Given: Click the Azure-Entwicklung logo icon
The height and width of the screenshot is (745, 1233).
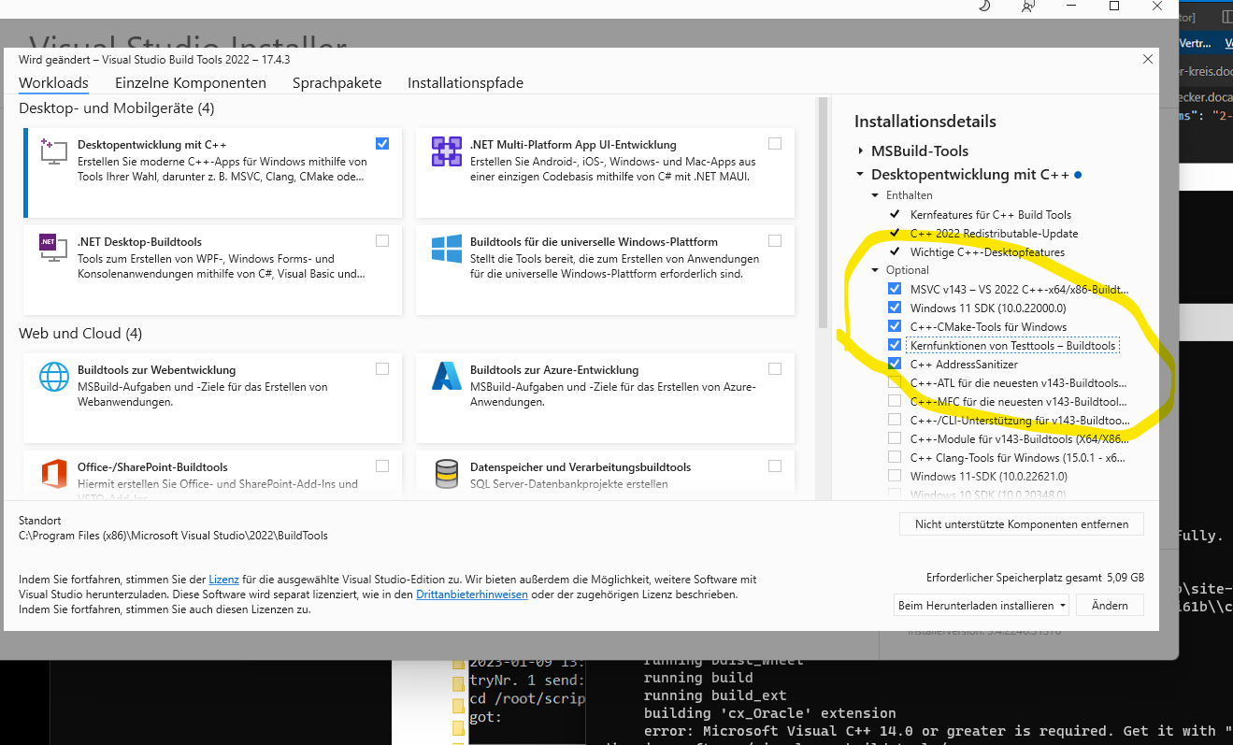Looking at the screenshot, I should [x=447, y=377].
